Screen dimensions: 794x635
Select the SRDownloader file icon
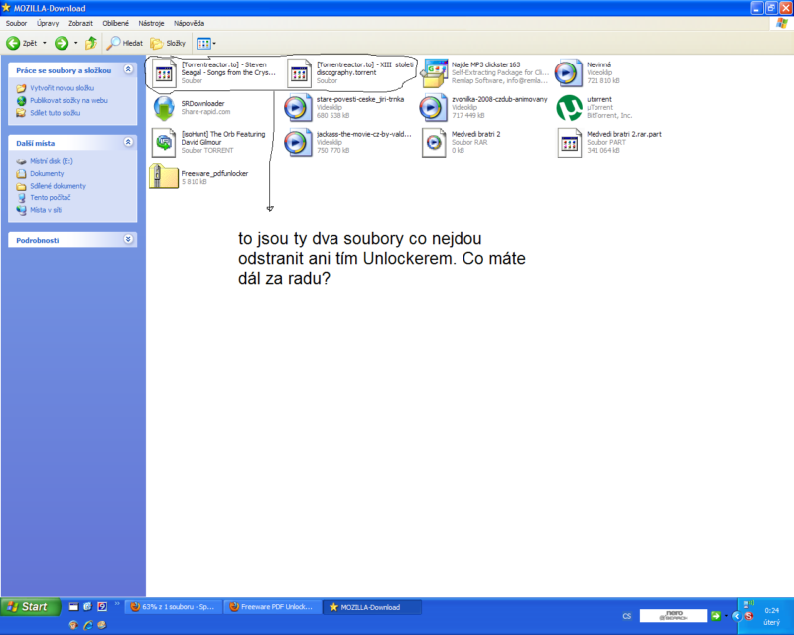point(164,108)
